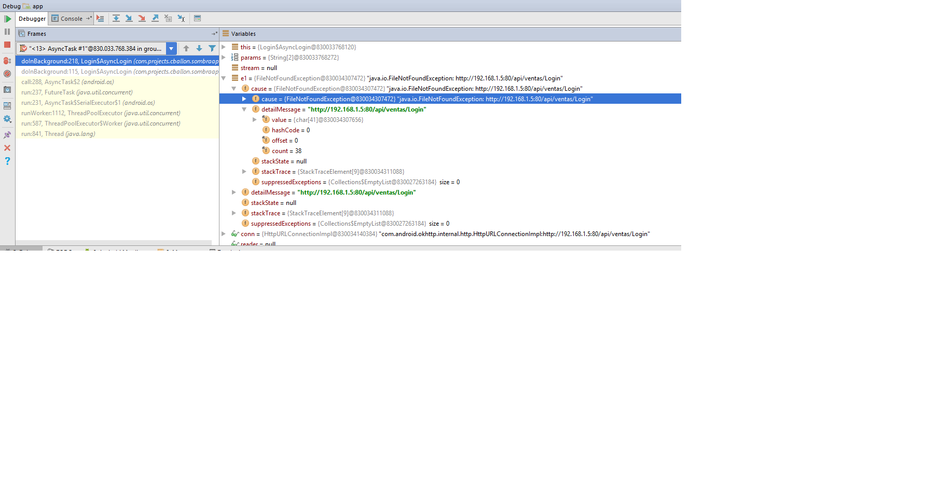
Task: Collapse the 'e1' exception node
Action: click(x=224, y=78)
